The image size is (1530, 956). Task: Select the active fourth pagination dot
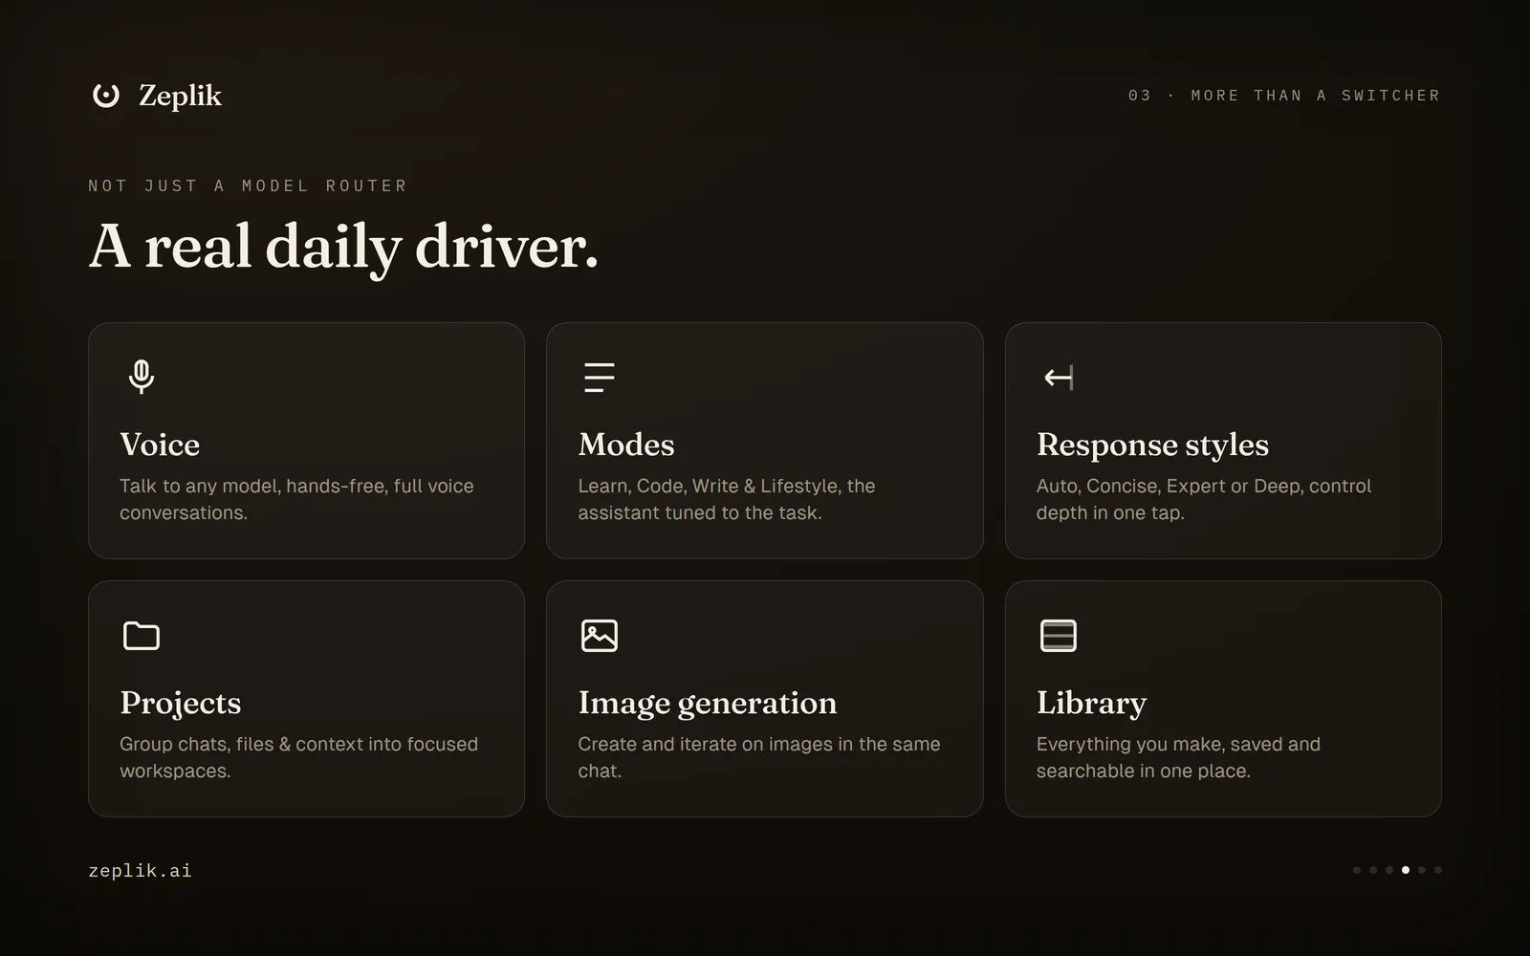click(x=1406, y=870)
